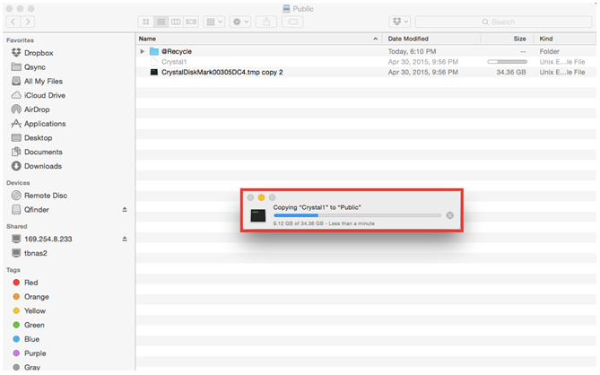This screenshot has width=600, height=375.
Task: Open AirDrop in the sidebar
Action: (37, 109)
